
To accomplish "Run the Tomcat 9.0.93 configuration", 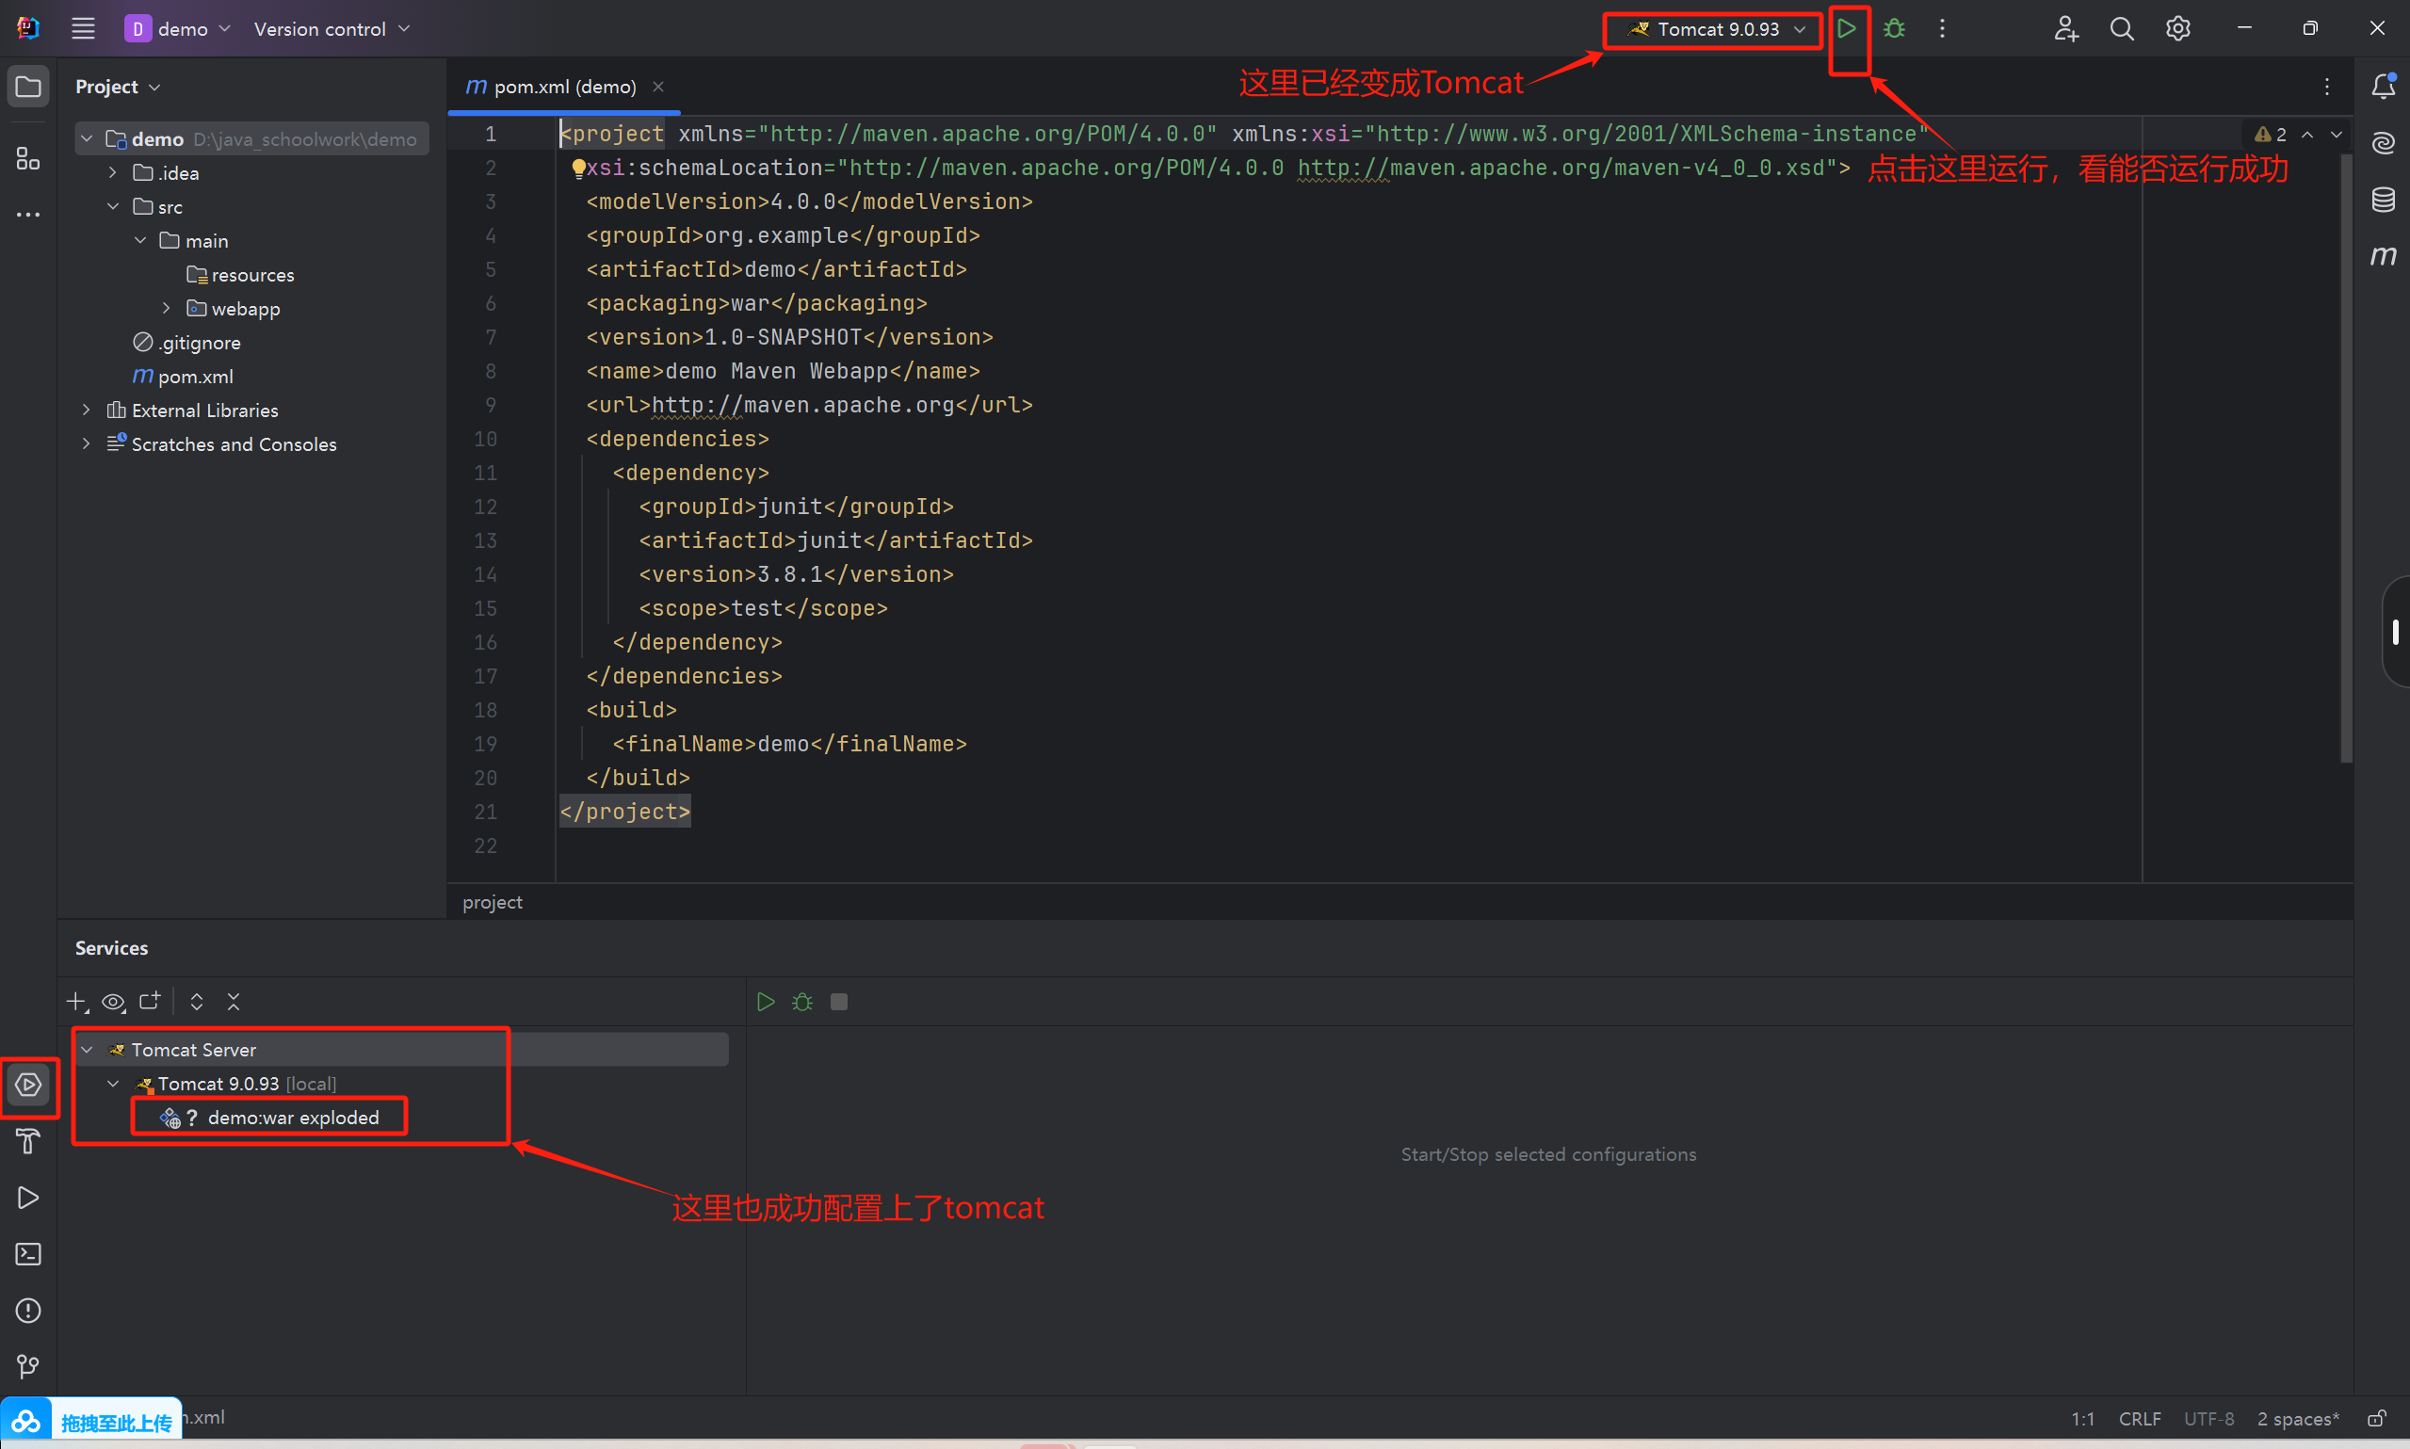I will coord(1846,29).
